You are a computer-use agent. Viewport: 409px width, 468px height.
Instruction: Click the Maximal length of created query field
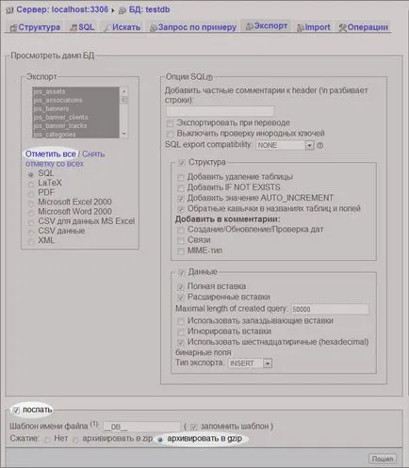click(x=330, y=309)
